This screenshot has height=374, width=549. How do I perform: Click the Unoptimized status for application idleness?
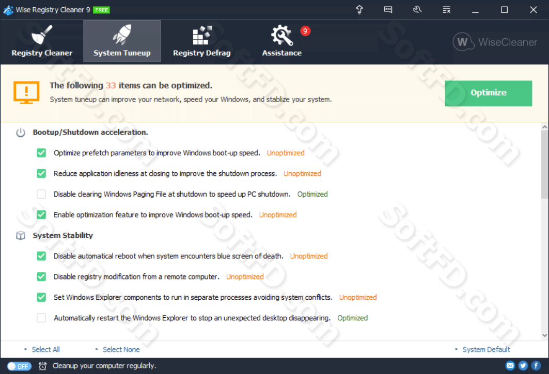[x=303, y=173]
